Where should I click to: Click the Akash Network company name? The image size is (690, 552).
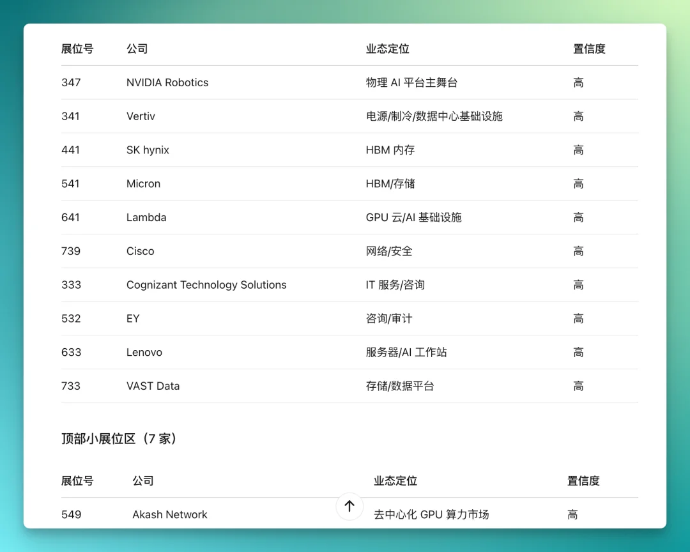click(x=170, y=514)
